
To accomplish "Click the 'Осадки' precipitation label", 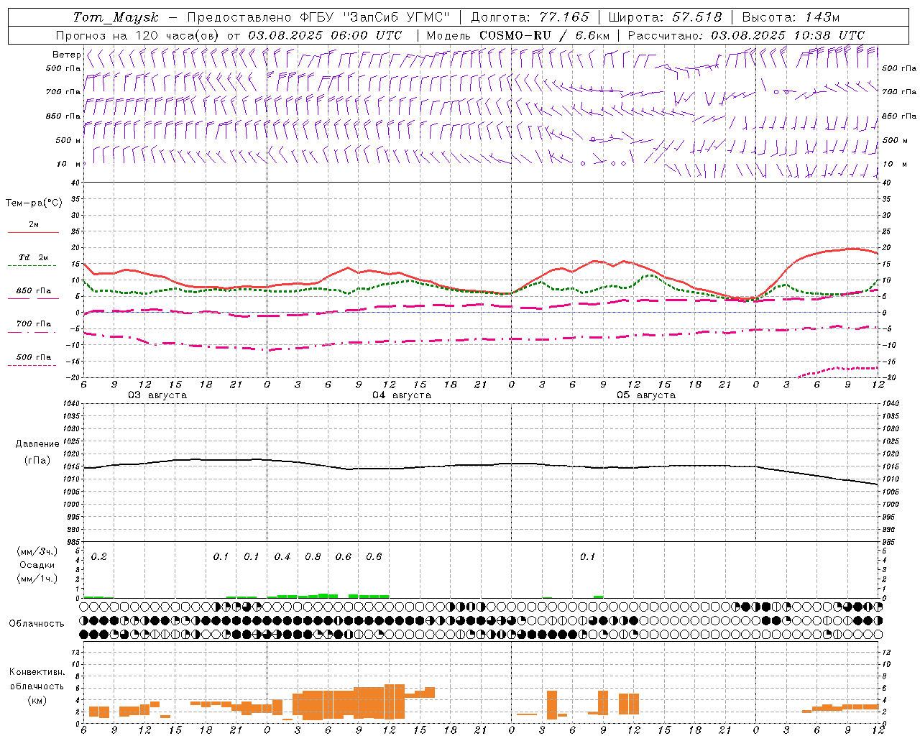I will click(37, 565).
